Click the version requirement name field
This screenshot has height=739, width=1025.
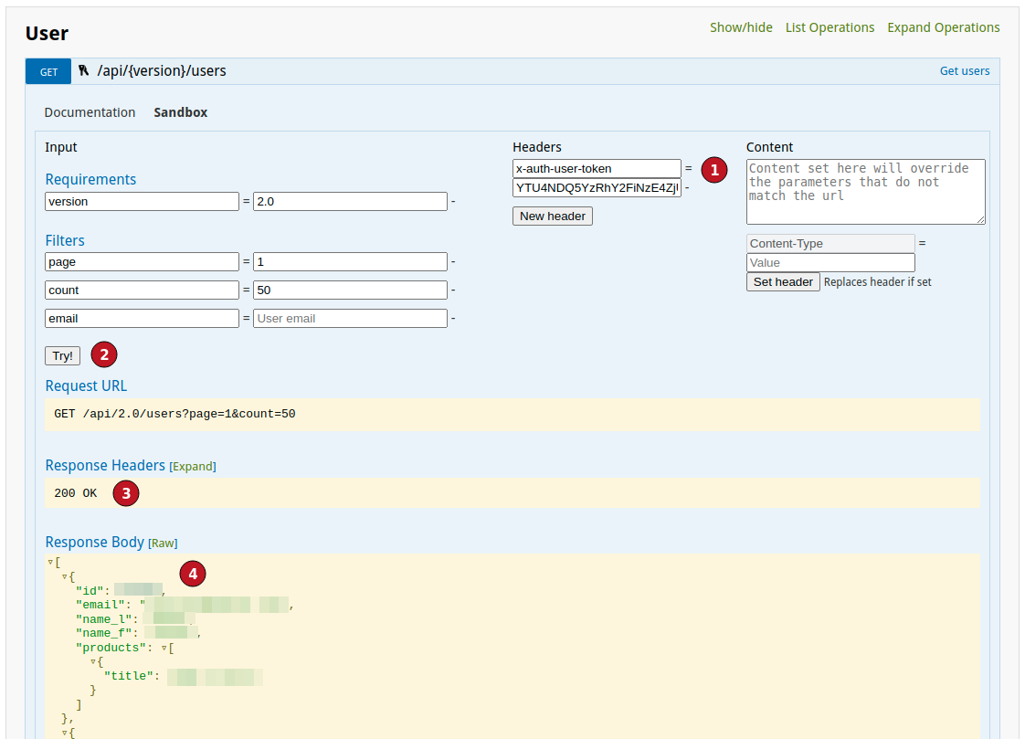pos(142,201)
